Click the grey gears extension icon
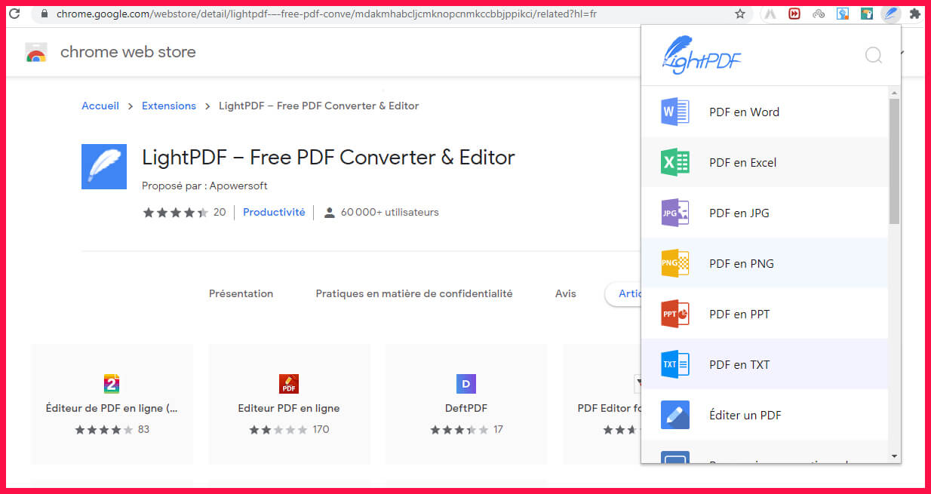The height and width of the screenshot is (494, 931). click(819, 14)
